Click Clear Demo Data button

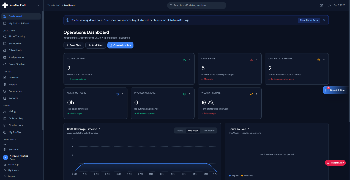point(309,20)
